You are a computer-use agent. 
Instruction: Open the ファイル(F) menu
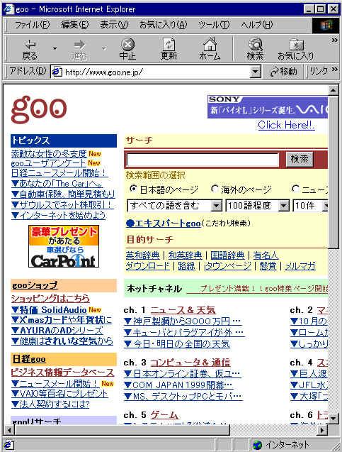coord(32,25)
